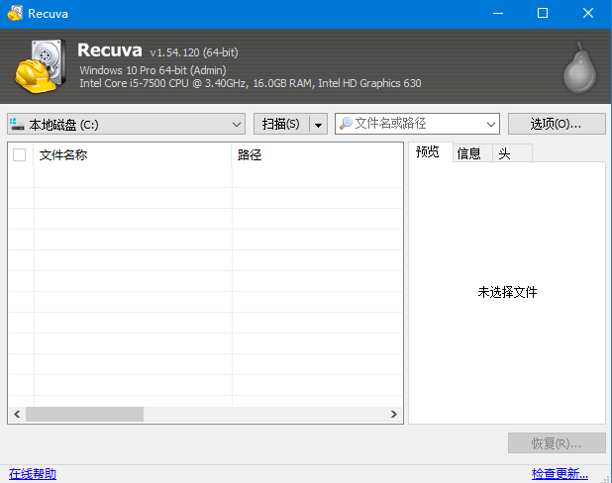Click the right scroll arrow of file list
Screen dimensions: 612x483
(x=394, y=414)
